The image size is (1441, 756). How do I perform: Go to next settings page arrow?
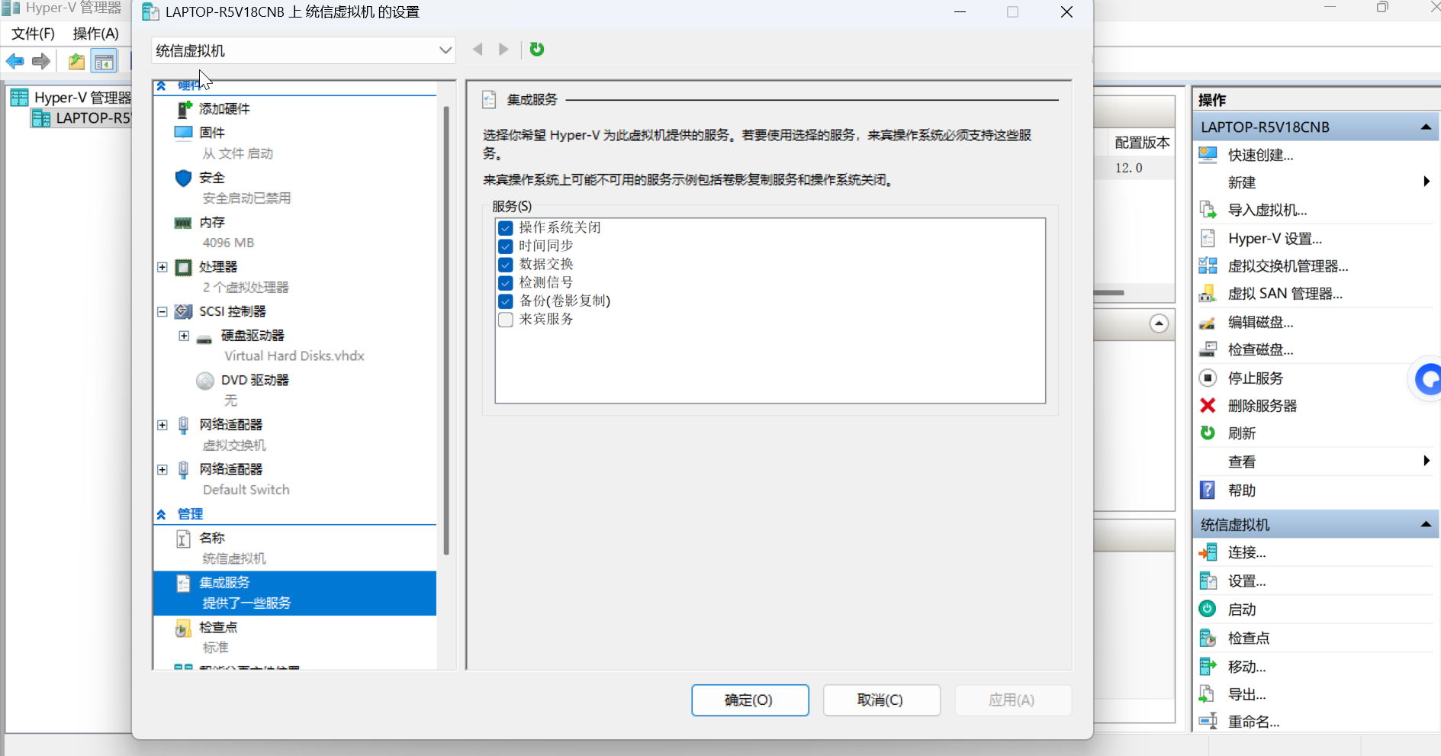(x=503, y=49)
